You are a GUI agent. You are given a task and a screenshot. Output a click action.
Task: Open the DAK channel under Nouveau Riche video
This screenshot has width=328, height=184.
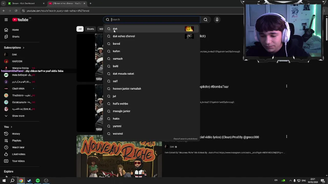click(x=172, y=147)
